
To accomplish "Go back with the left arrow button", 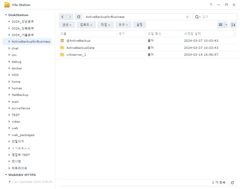I will [x=62, y=17].
